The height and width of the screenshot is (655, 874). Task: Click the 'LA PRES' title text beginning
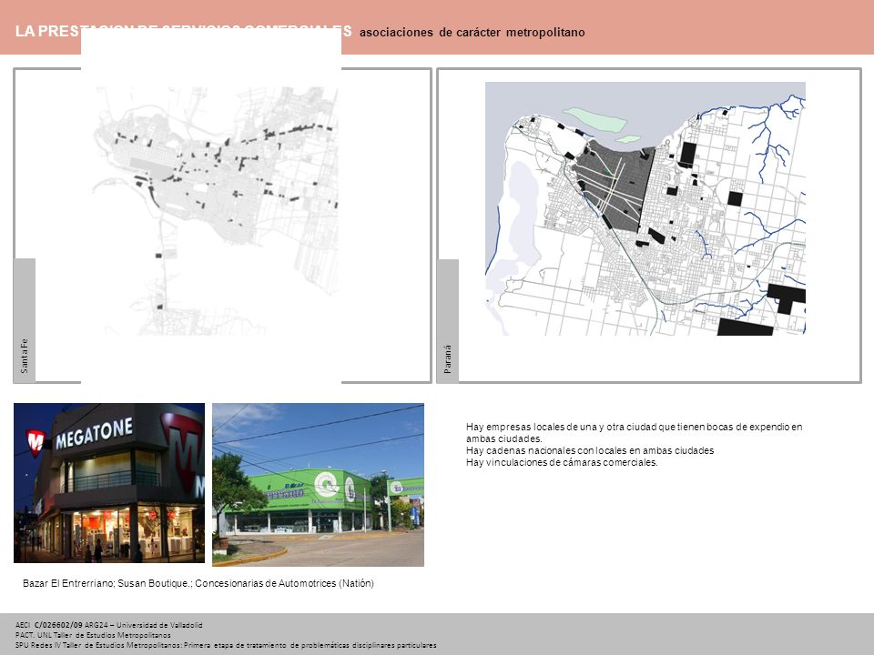[48, 31]
